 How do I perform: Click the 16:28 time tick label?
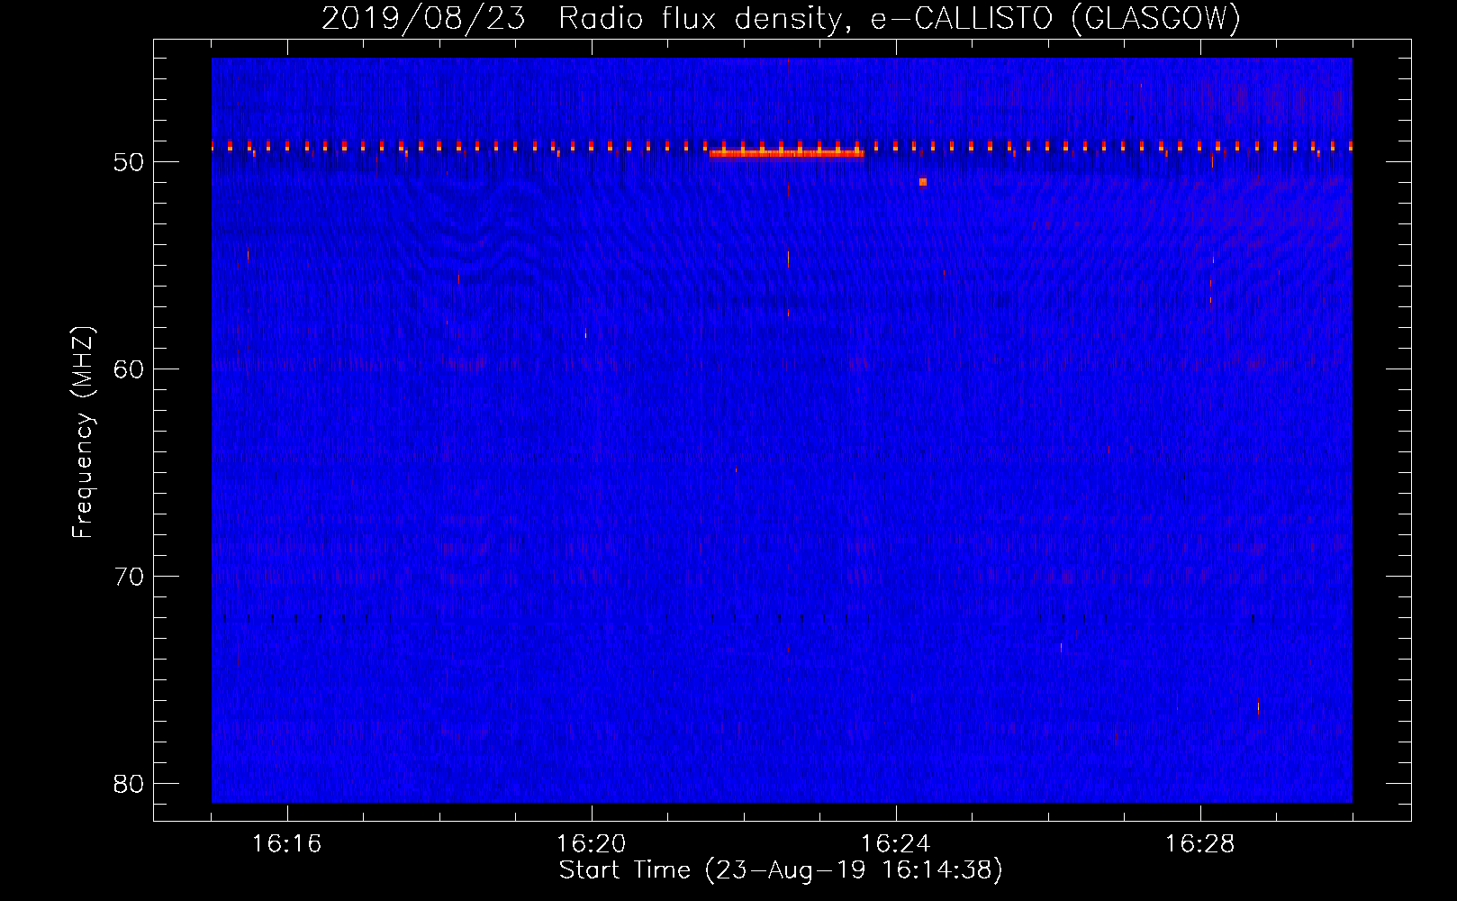[x=1200, y=843]
